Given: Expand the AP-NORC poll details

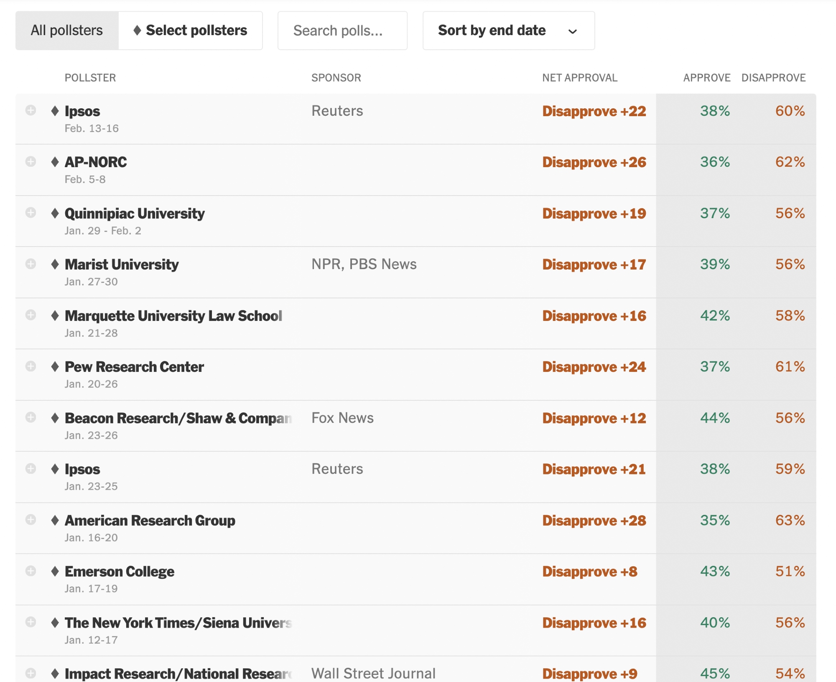Looking at the screenshot, I should 31,162.
